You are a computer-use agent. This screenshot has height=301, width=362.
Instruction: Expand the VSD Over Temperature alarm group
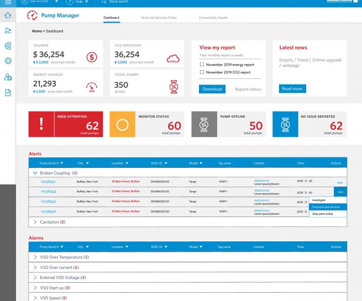coord(35,257)
